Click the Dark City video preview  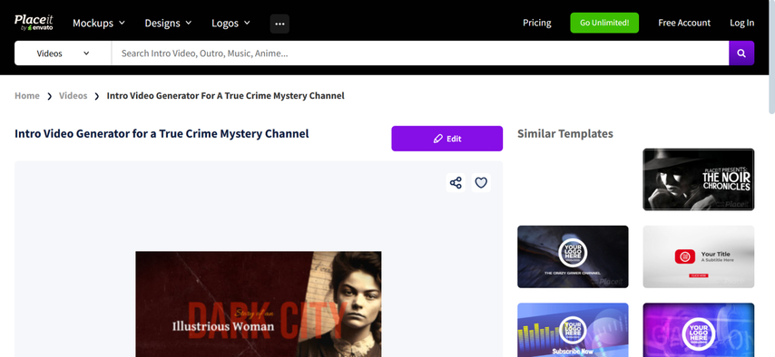point(259,304)
